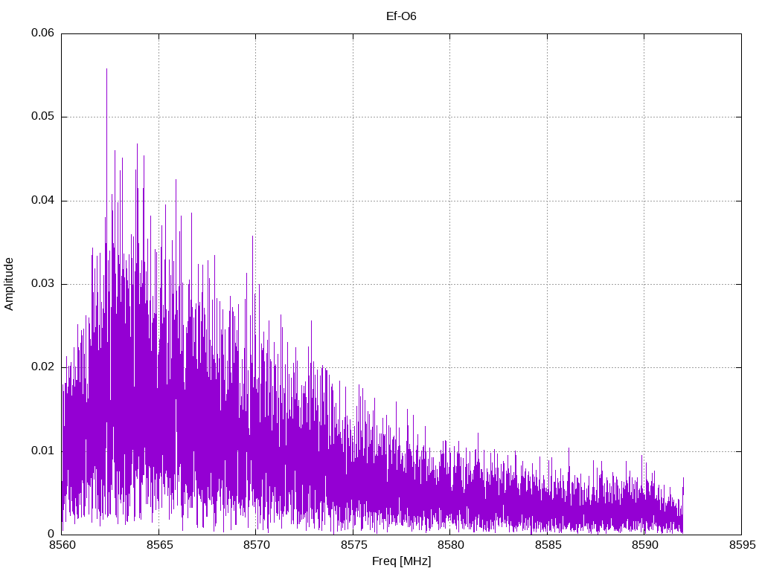Click x-axis tick label 8595
The width and height of the screenshot is (762, 571).
[x=742, y=545]
